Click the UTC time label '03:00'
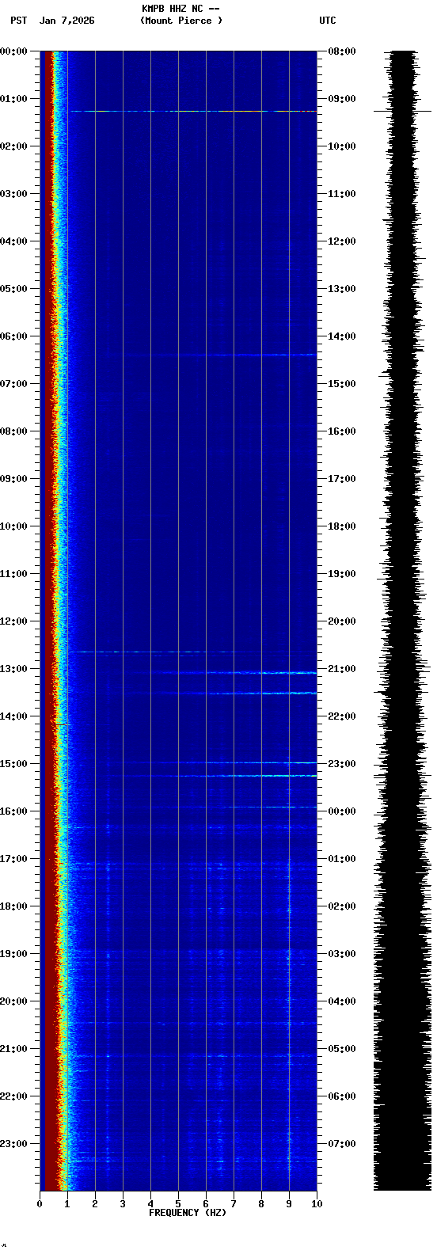This screenshot has width=437, height=1254. (x=342, y=954)
